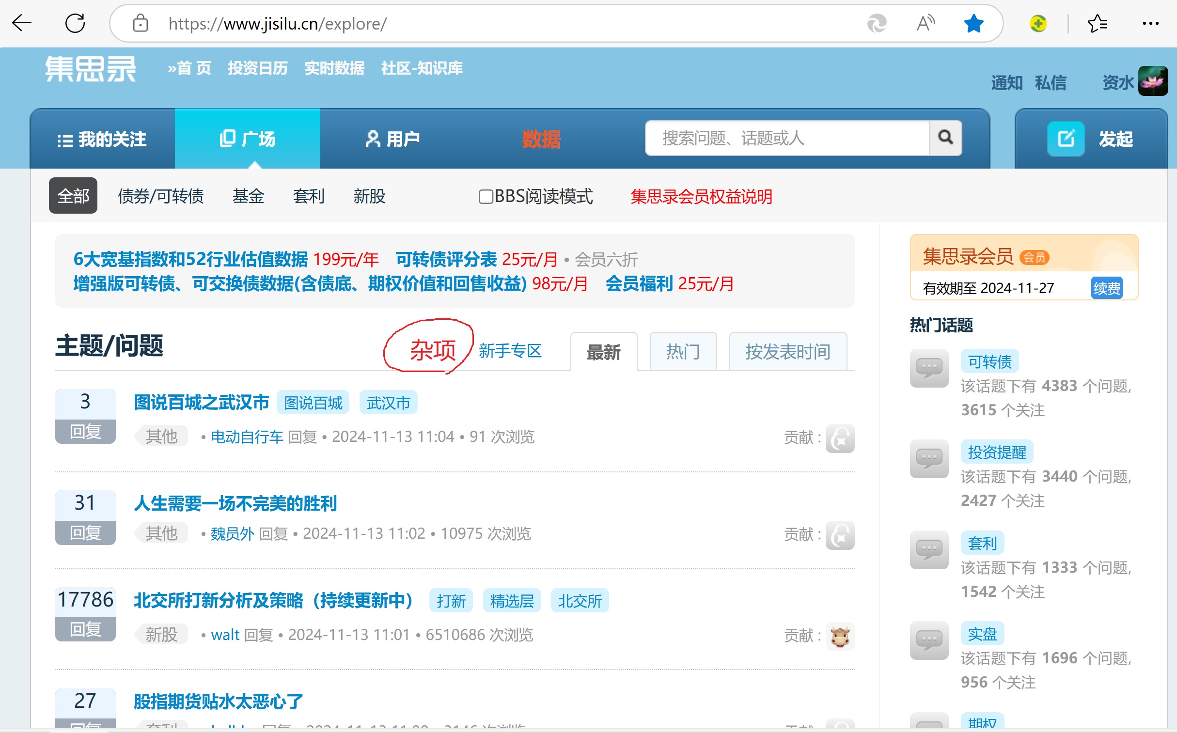Click the 北交所 tag on the 打新 post

(x=579, y=601)
